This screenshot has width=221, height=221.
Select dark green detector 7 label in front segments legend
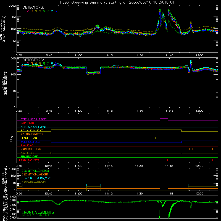pyautogui.click(x=48, y=11)
